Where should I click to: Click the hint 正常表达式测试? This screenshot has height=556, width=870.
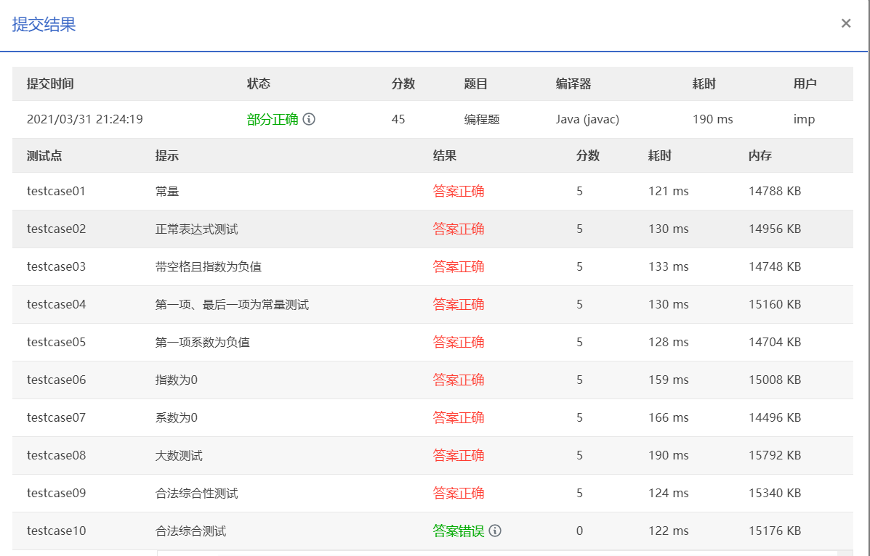[x=196, y=229]
